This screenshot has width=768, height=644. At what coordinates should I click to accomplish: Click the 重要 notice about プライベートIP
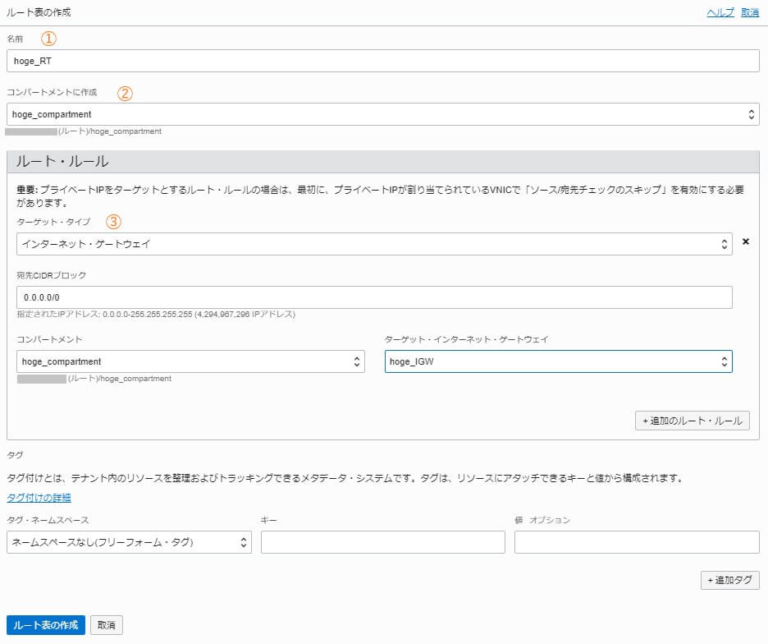380,196
